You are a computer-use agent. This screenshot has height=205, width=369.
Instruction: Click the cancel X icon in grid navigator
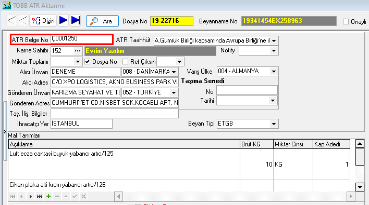coord(83,196)
